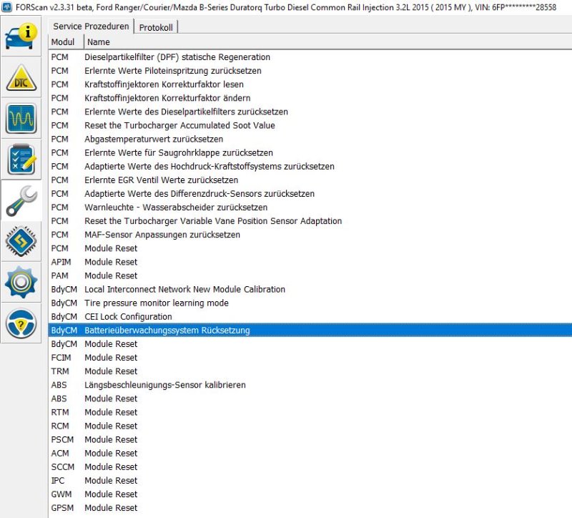Select 'Erlernte Werte Piloteinspritzung zurücksetzen'
This screenshot has height=518, width=572.
click(310, 71)
